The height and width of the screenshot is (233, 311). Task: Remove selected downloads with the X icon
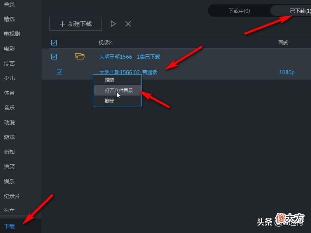click(128, 24)
